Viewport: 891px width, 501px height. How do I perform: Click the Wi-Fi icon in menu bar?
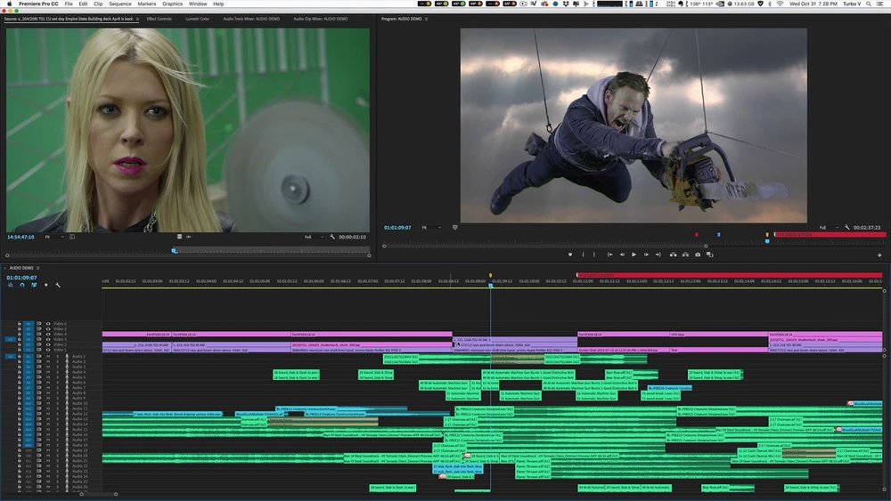click(781, 4)
